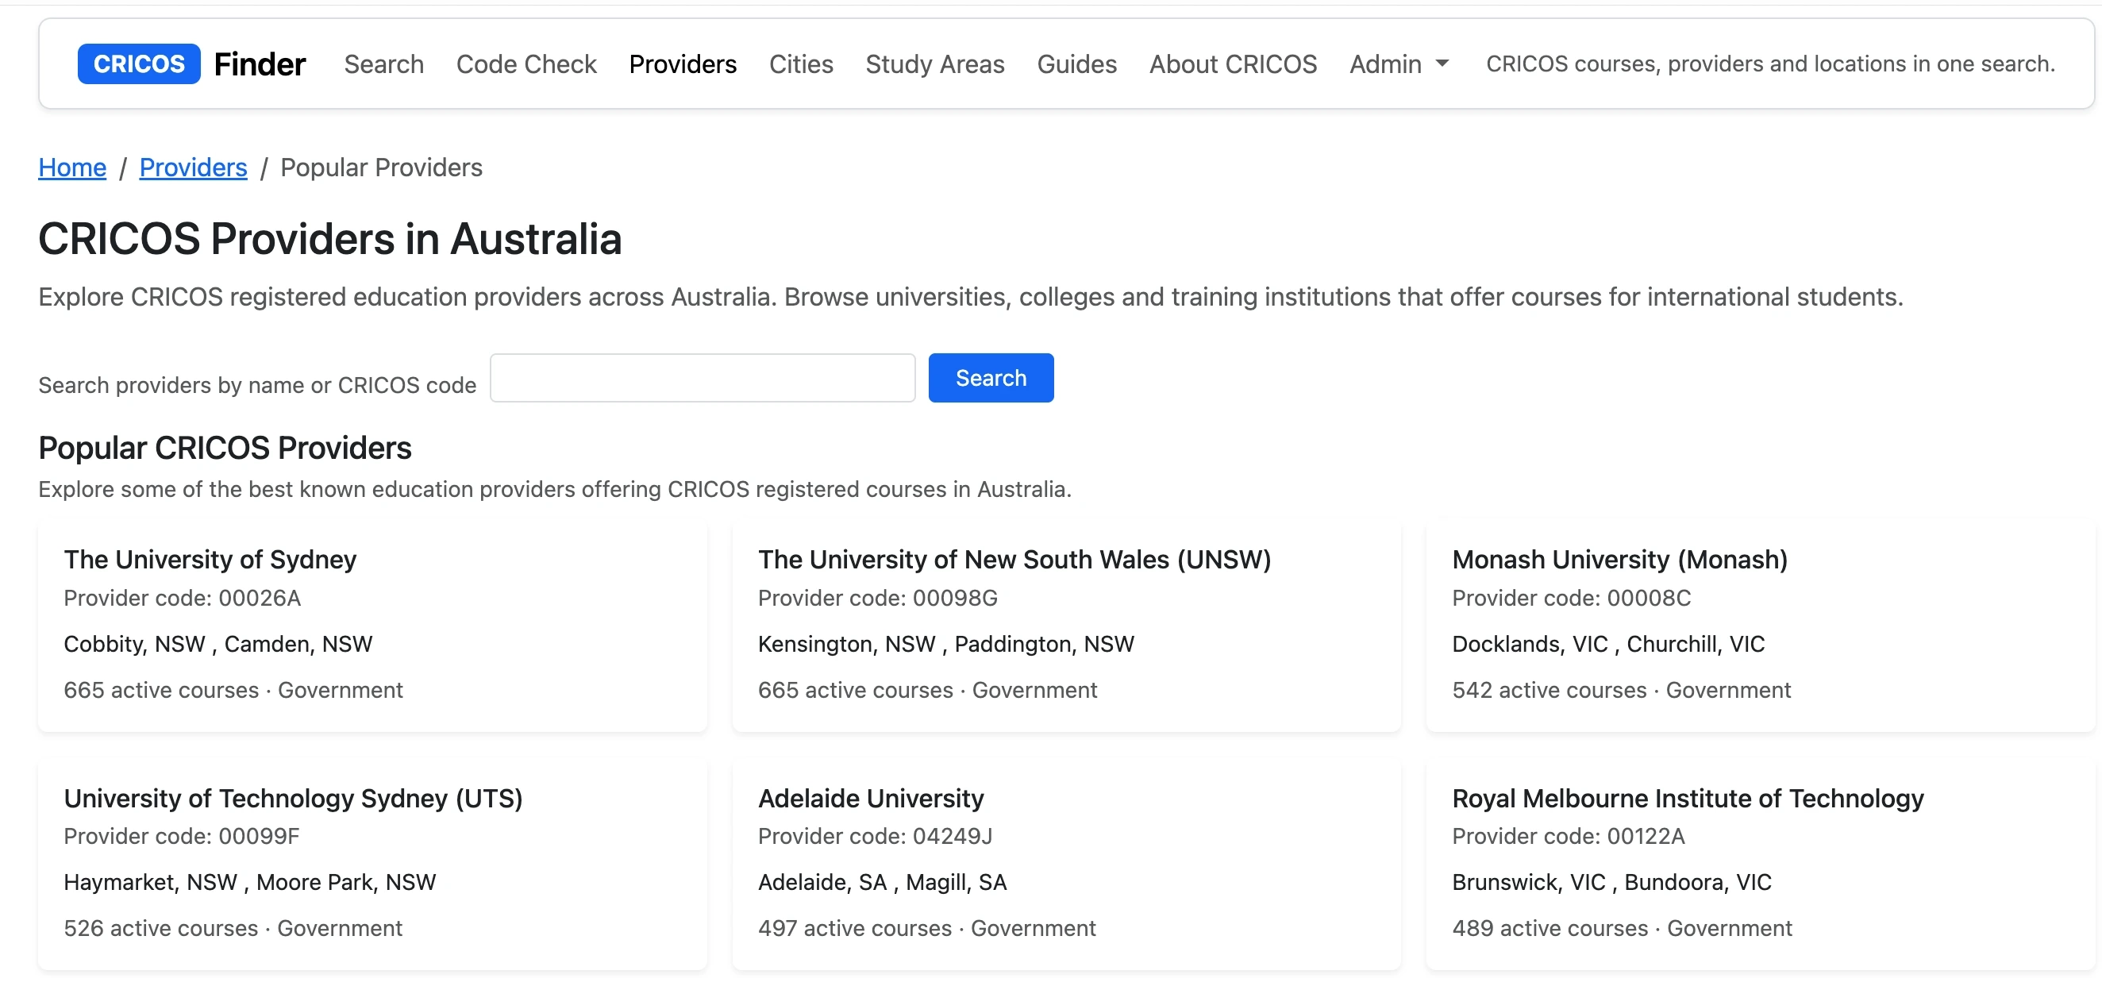Click provider code 04249J text

tap(876, 837)
